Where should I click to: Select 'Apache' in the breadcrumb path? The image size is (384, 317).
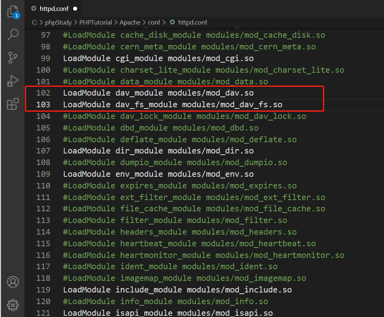130,22
